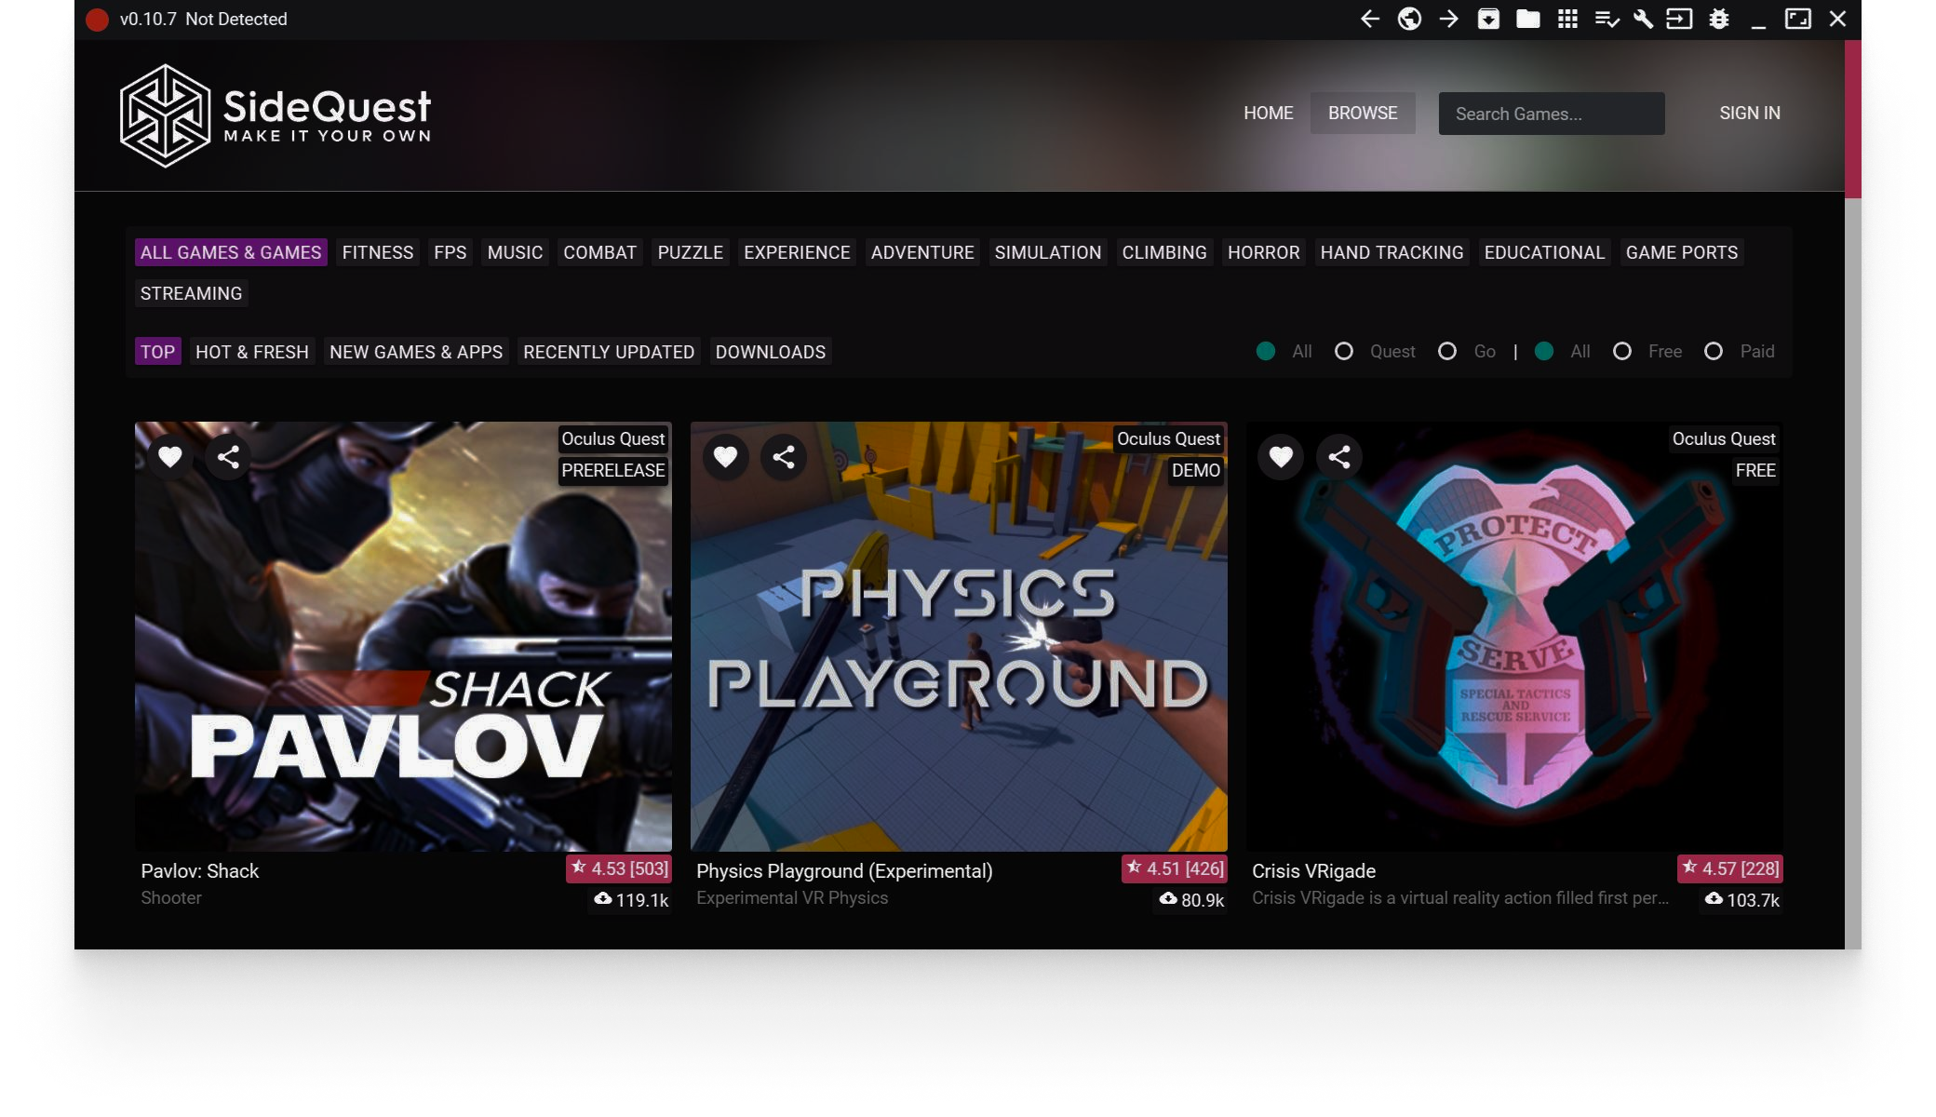Open the wrench tools icon
The height and width of the screenshot is (1117, 1936).
pos(1643,19)
